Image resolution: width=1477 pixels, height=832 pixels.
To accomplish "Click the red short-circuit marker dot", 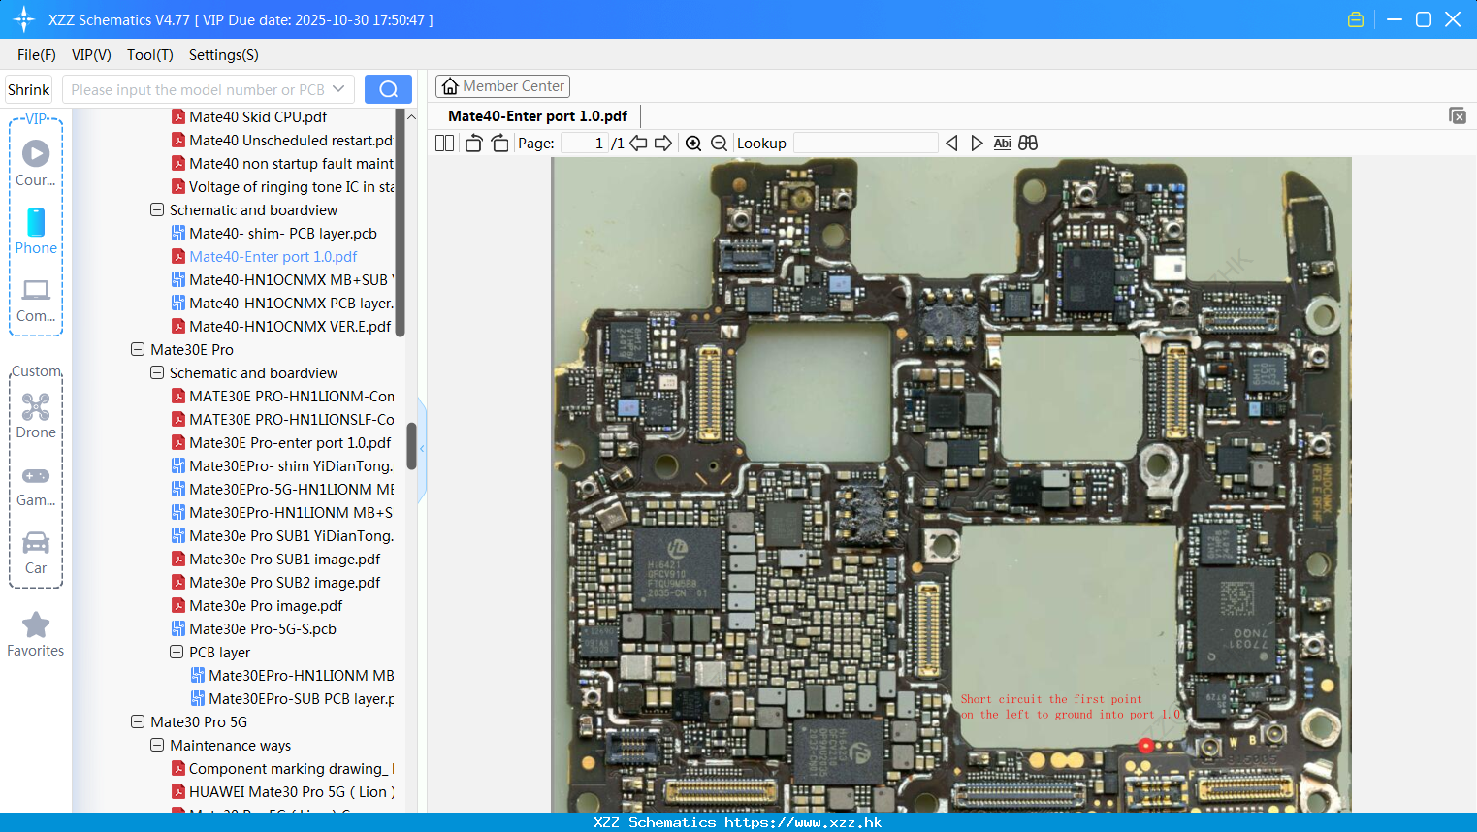I will coord(1145,746).
